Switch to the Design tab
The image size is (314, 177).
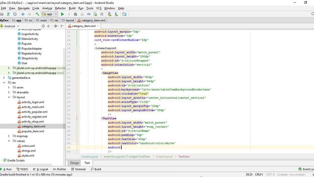tap(75, 163)
